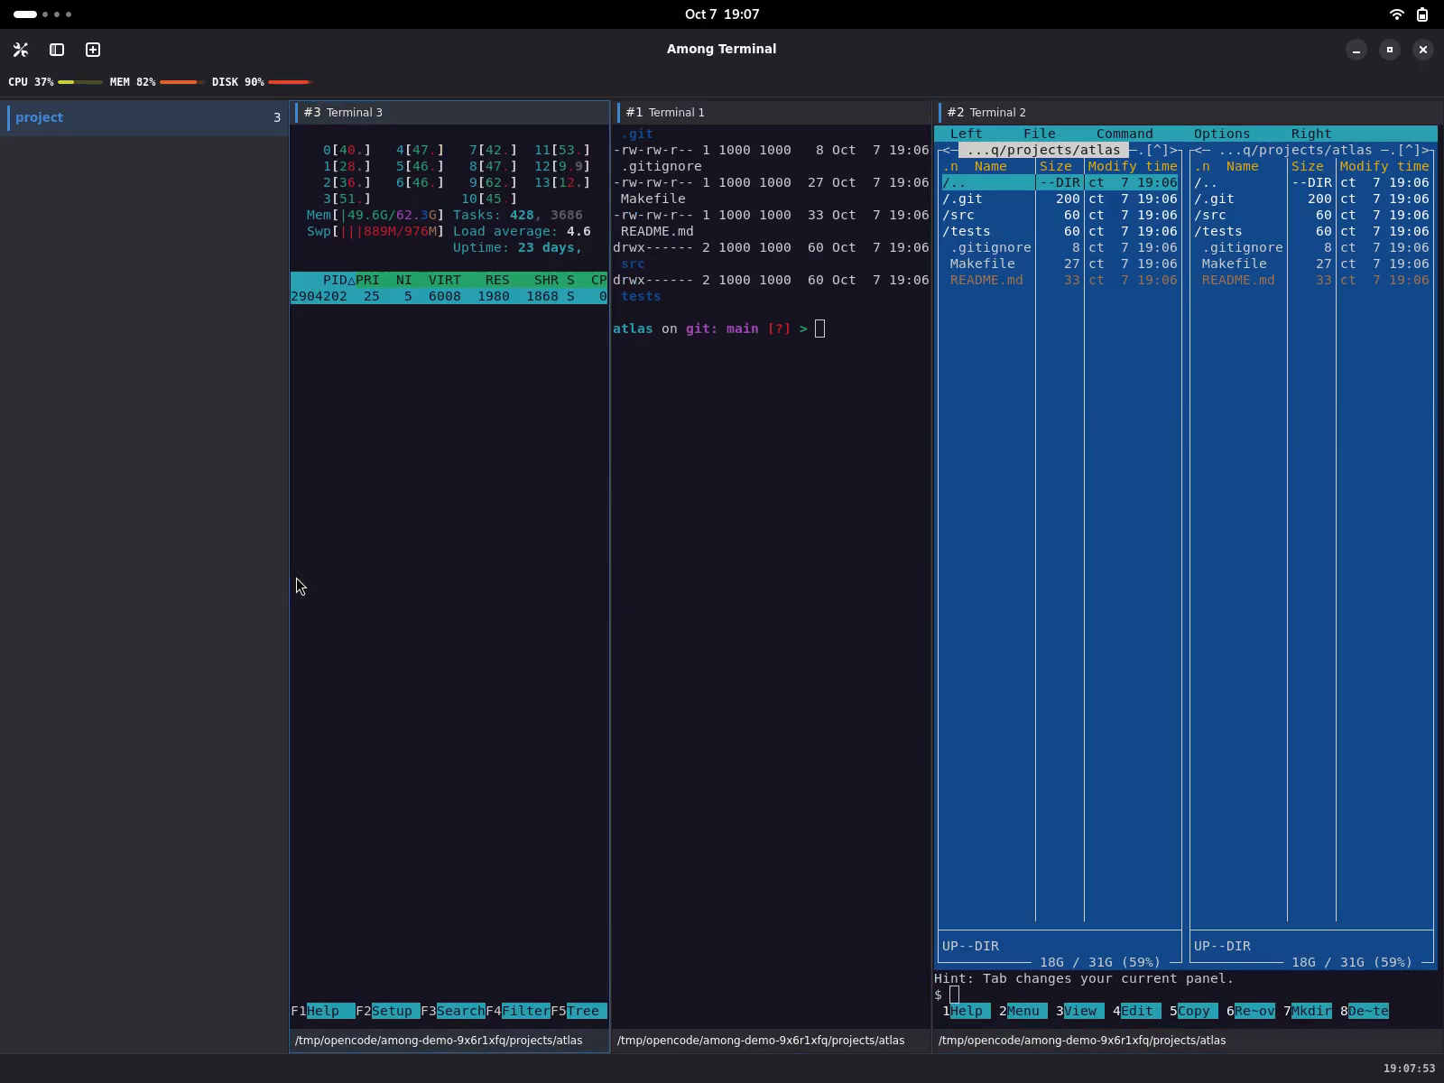
Task: Click htop F4 Filter button
Action: (517, 1011)
